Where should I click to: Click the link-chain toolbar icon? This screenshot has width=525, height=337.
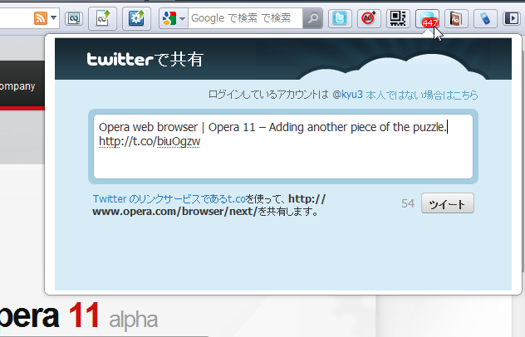tap(74, 18)
